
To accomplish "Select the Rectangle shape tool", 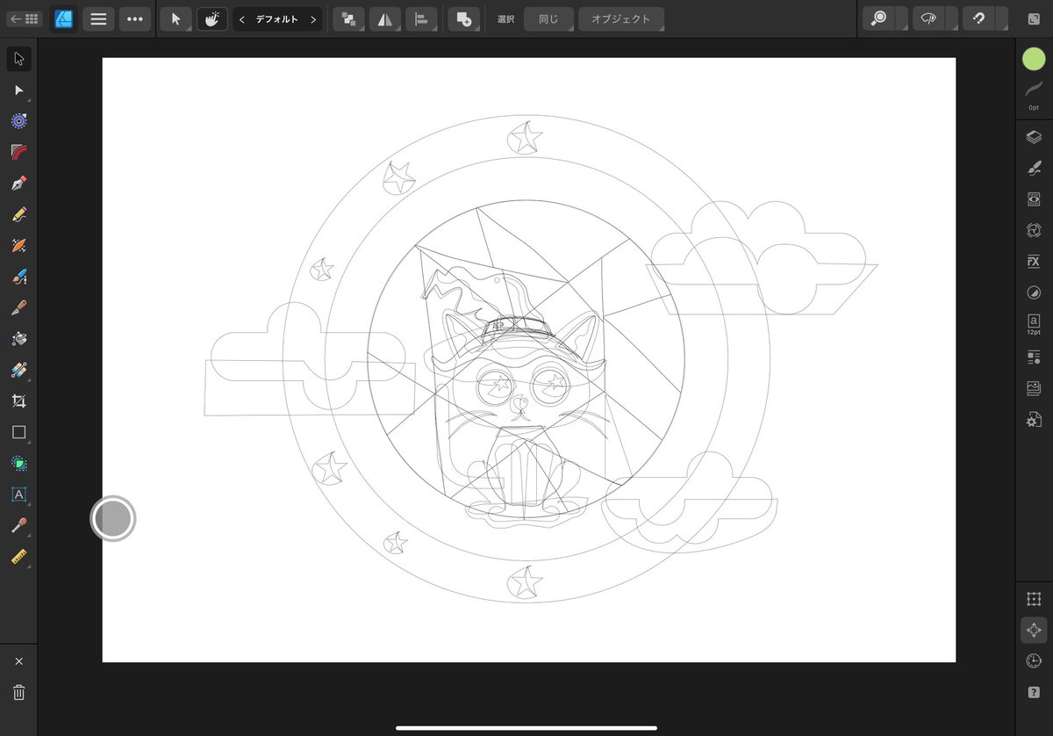I will tap(18, 432).
